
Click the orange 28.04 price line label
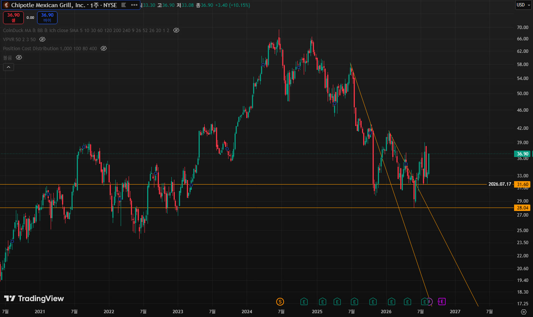pos(522,208)
